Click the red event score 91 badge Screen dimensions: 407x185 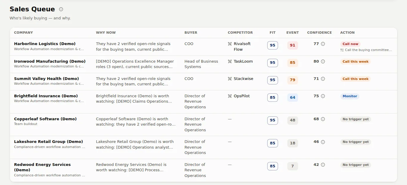292,45
